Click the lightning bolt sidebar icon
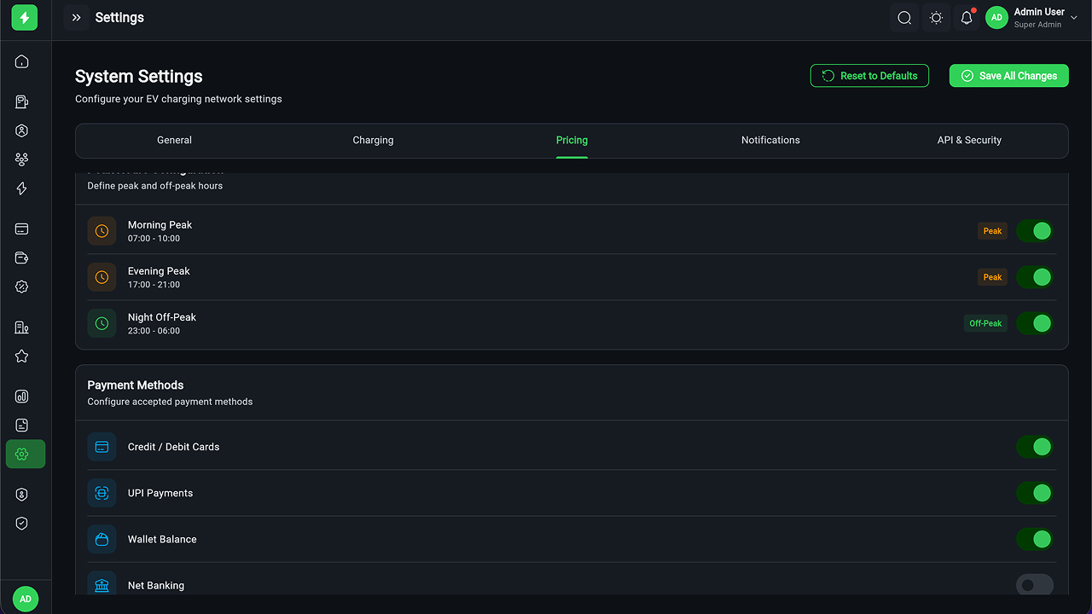1092x614 pixels. tap(22, 188)
